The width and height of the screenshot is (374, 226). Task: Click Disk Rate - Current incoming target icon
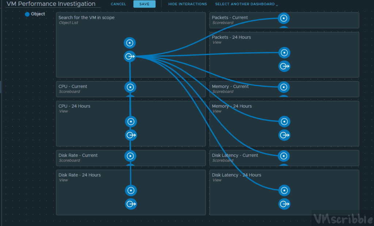pyautogui.click(x=130, y=156)
